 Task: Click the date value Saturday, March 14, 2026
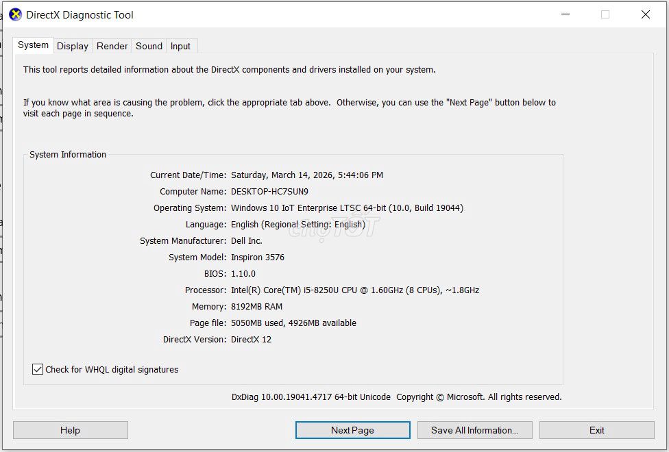coord(307,175)
